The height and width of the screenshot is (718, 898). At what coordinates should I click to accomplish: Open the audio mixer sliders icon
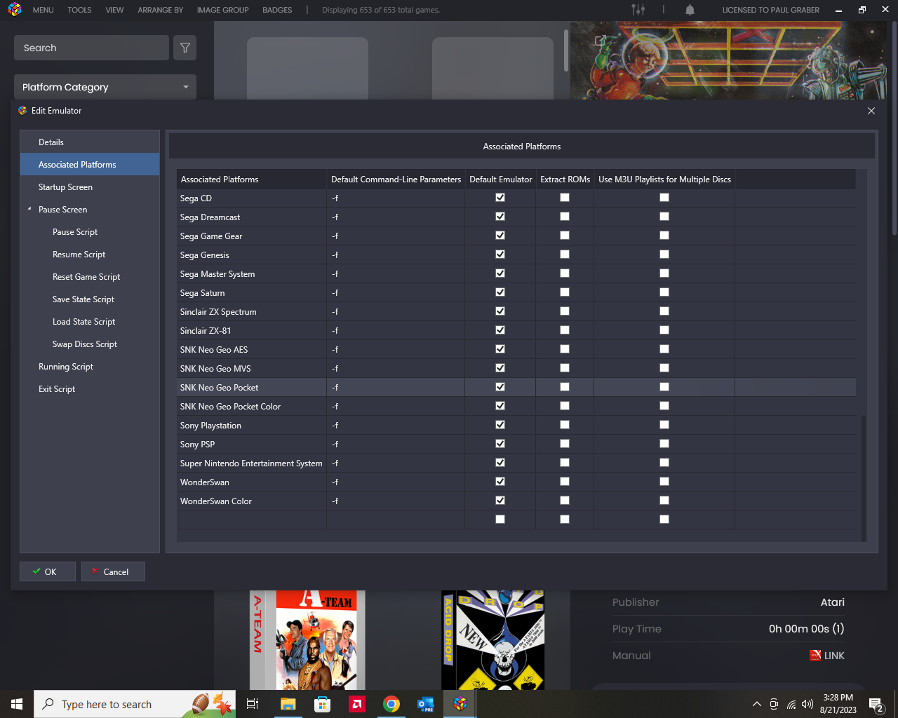click(638, 10)
